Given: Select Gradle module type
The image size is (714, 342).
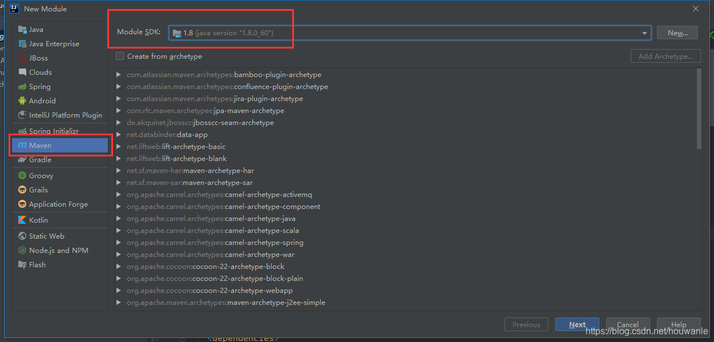Looking at the screenshot, I should point(60,160).
